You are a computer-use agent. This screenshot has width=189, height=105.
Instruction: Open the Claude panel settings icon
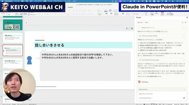click(x=186, y=22)
